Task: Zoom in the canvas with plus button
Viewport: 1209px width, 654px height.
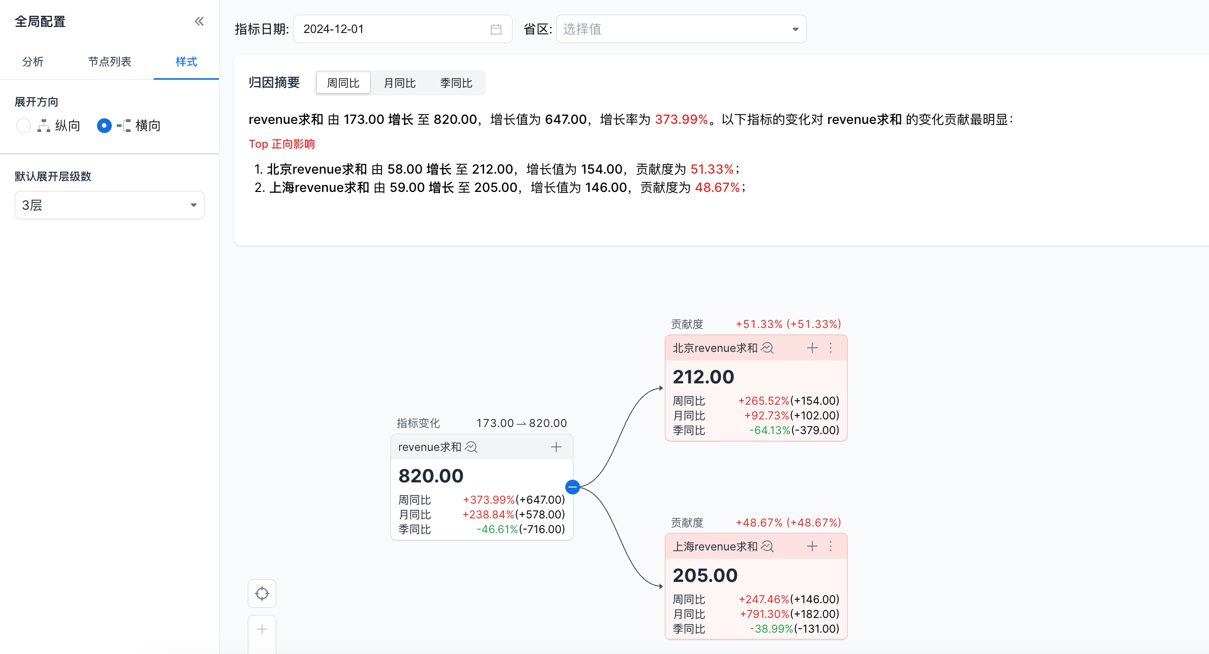Action: pyautogui.click(x=262, y=630)
